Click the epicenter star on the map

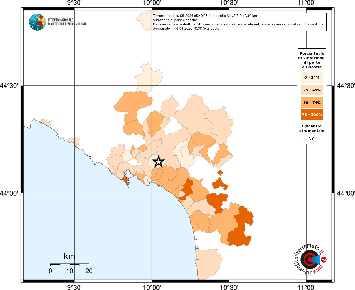158,161
